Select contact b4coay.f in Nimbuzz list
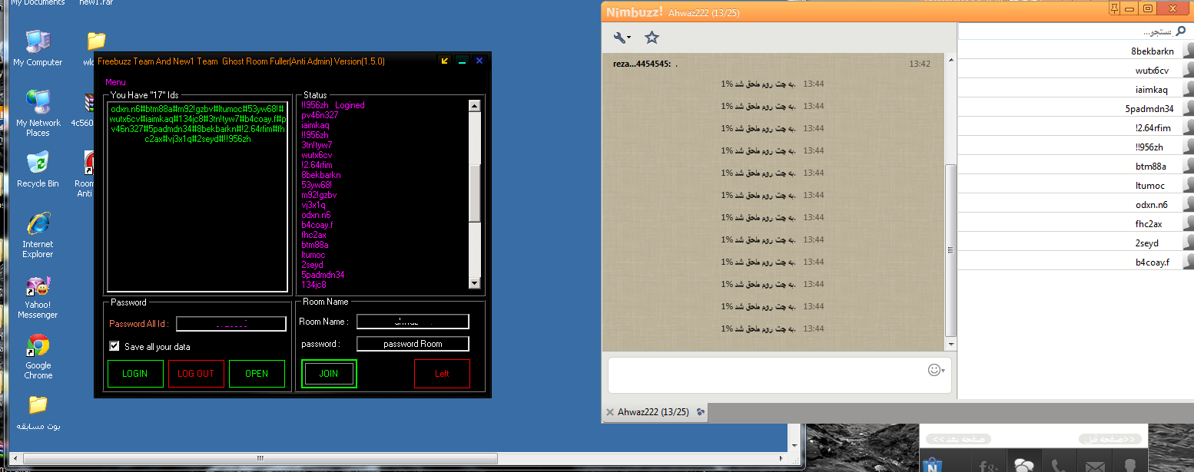This screenshot has height=472, width=1194. point(1076,262)
